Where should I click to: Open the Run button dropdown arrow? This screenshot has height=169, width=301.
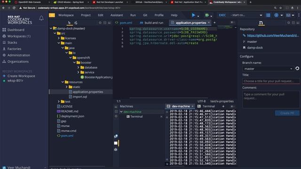198,16
